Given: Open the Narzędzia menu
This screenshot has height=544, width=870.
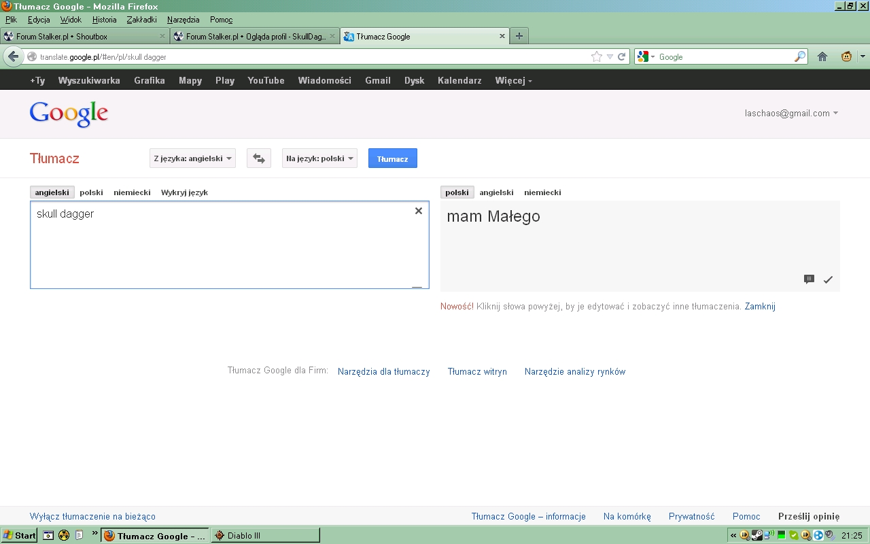Looking at the screenshot, I should pyautogui.click(x=184, y=20).
